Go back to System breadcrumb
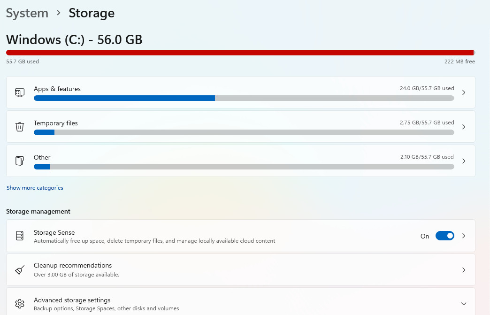This screenshot has width=490, height=315. 27,13
